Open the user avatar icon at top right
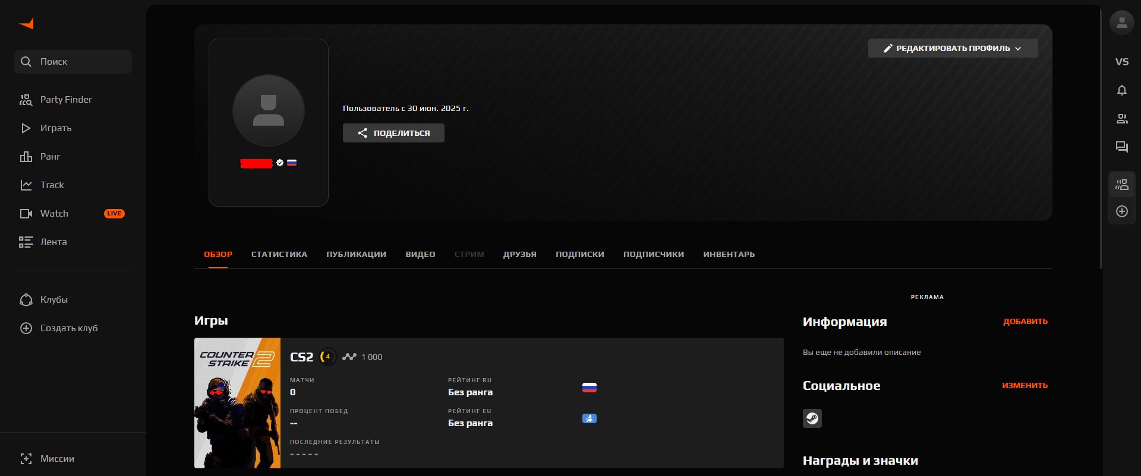This screenshot has width=1141, height=476. [x=1121, y=23]
